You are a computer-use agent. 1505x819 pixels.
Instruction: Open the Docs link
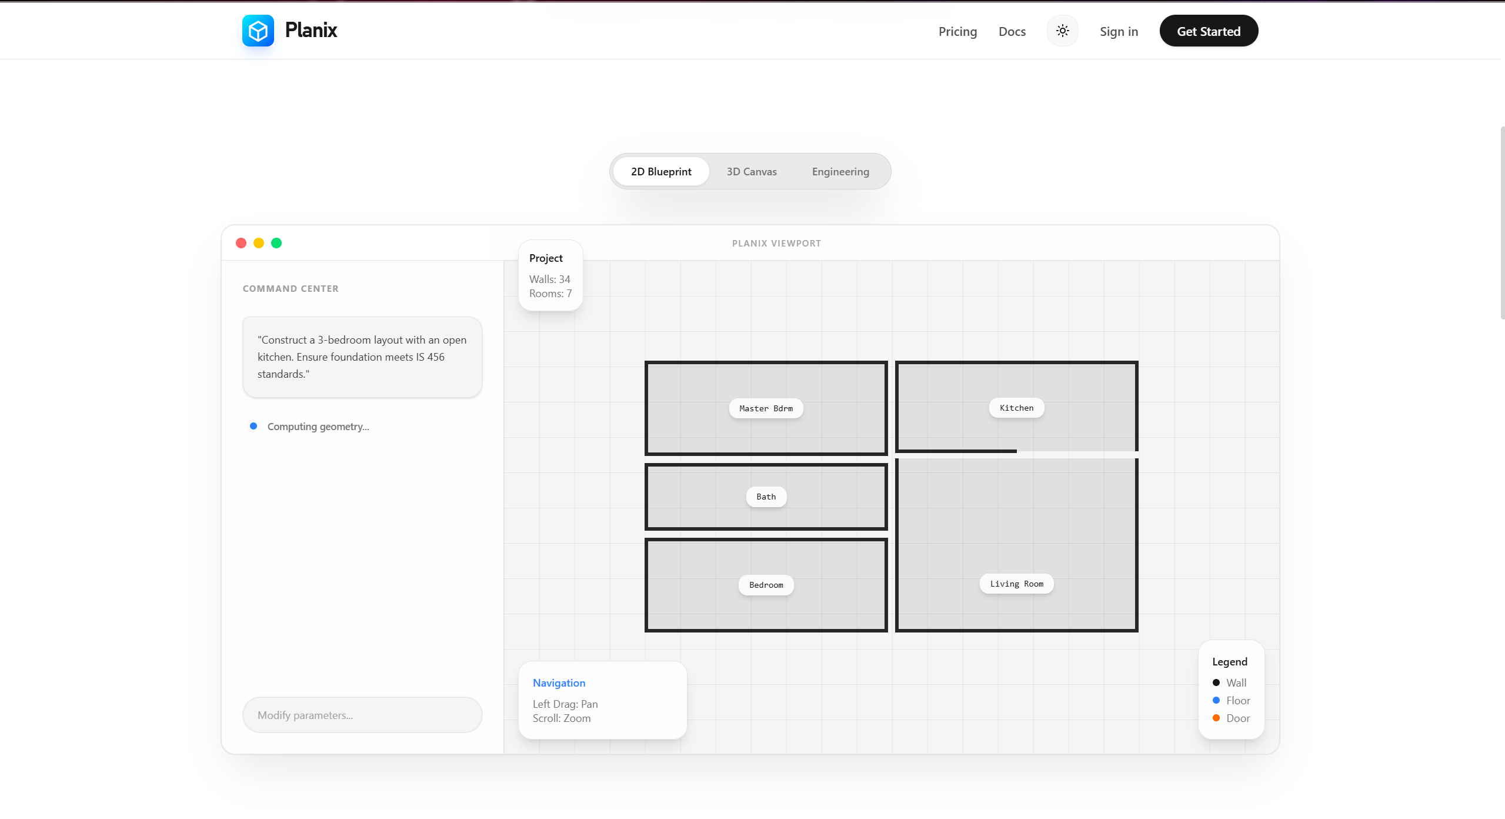tap(1012, 32)
